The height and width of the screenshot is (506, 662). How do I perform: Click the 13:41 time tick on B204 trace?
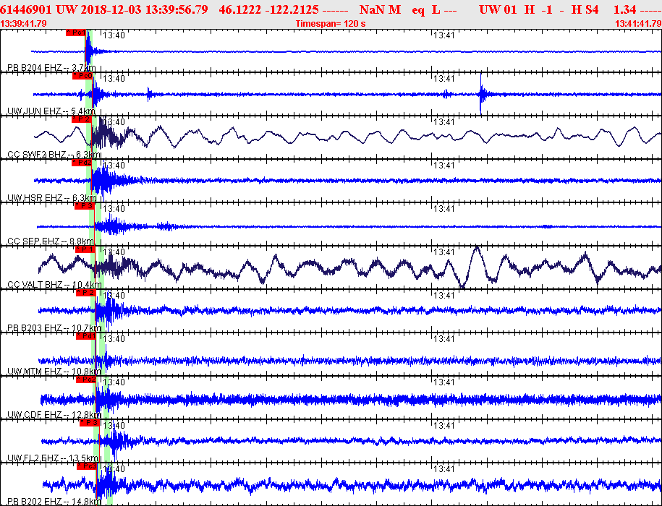pyautogui.click(x=444, y=35)
